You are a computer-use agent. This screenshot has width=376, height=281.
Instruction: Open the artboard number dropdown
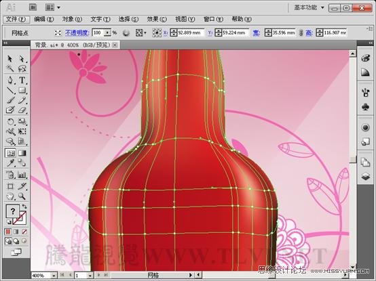tap(90, 276)
